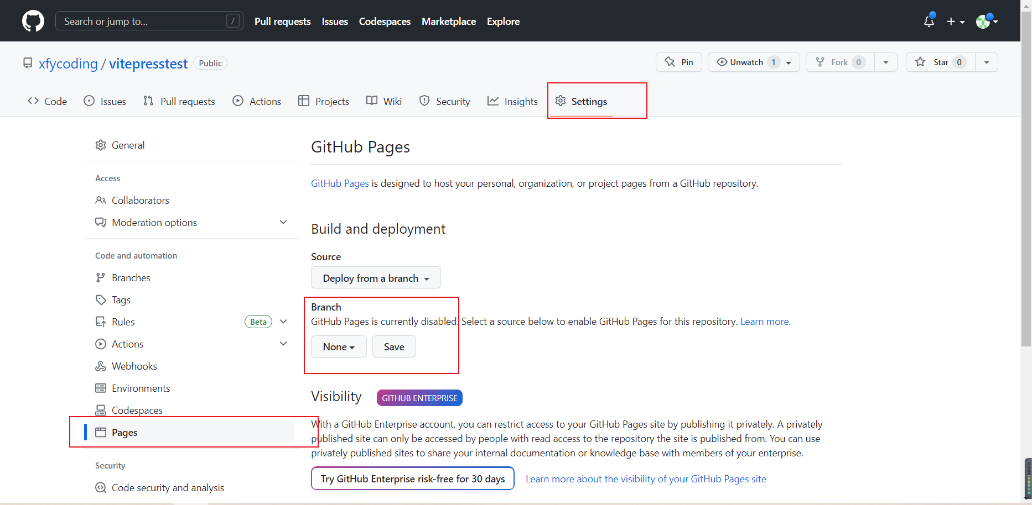1032x505 pixels.
Task: Click the Fork button
Action: (840, 62)
